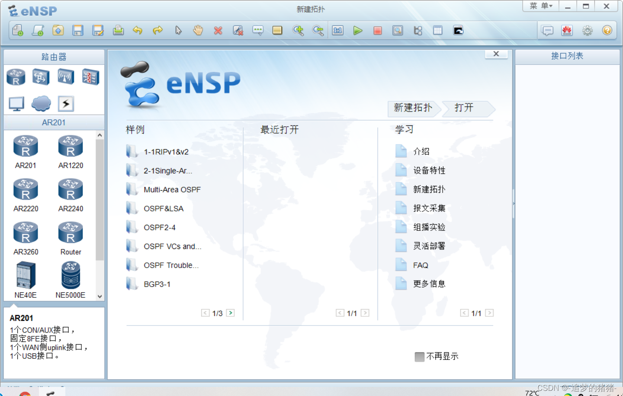Pick the AR3260 router model
623x396 pixels.
[26, 238]
